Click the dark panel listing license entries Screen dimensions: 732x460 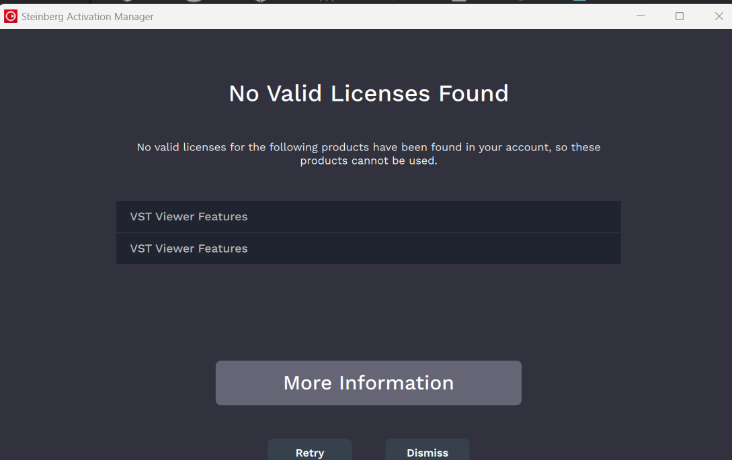coord(368,232)
